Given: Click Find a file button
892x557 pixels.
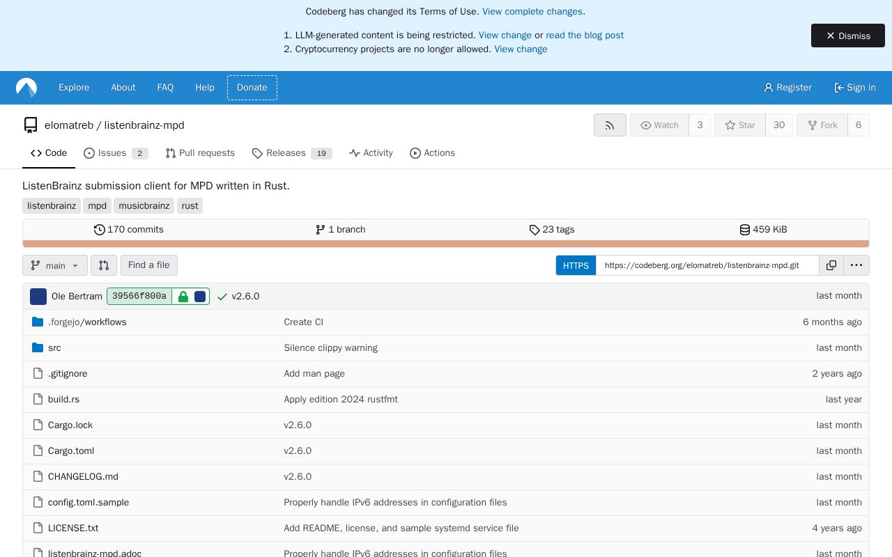Looking at the screenshot, I should click(x=149, y=265).
